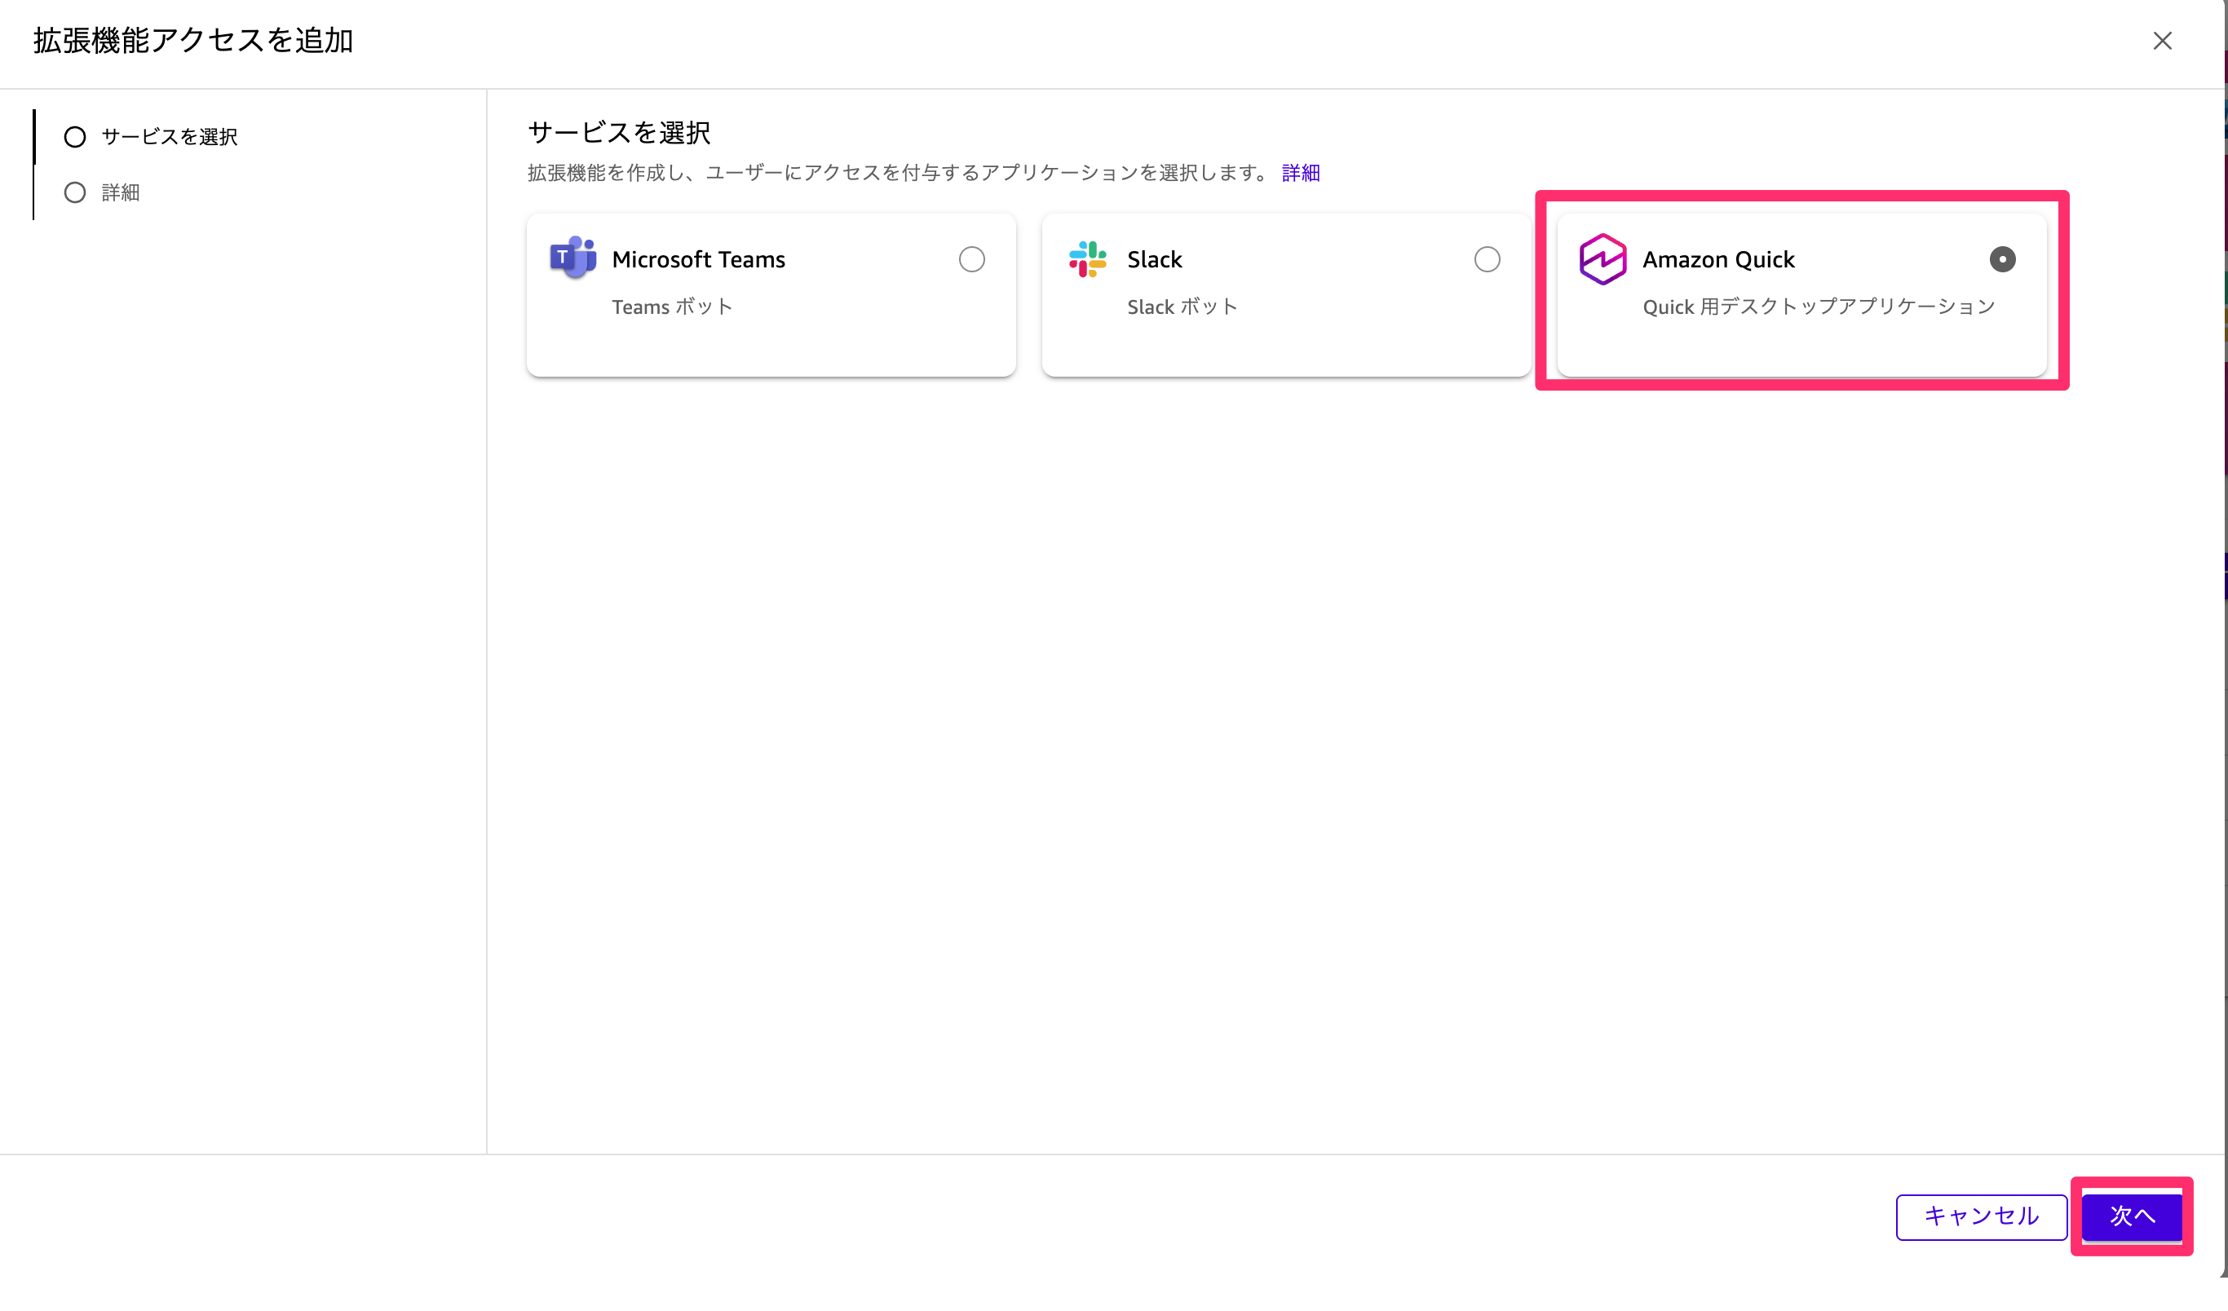Click the Microsoft Teams logo icon
The image size is (2228, 1311).
(573, 258)
